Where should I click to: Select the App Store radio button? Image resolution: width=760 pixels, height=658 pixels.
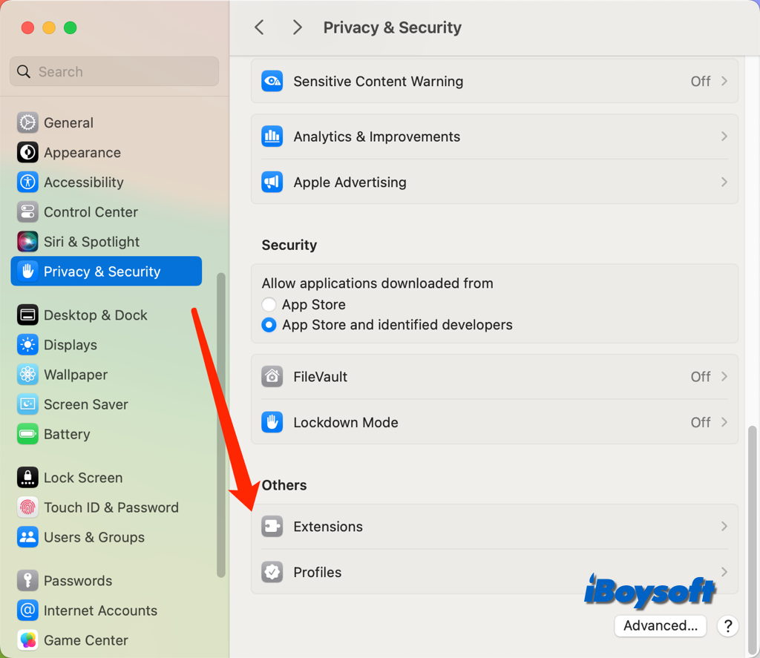[x=269, y=304]
